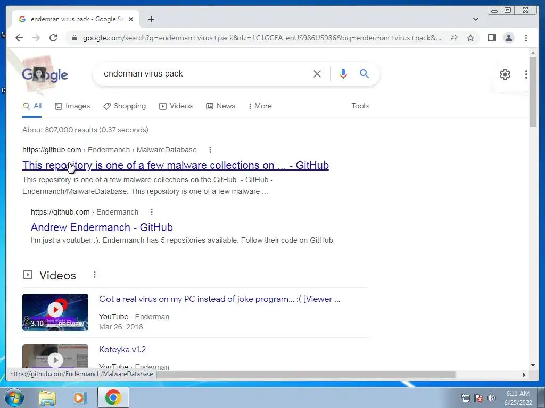This screenshot has width=545, height=408.
Task: Switch to Shopping results
Action: coord(125,106)
